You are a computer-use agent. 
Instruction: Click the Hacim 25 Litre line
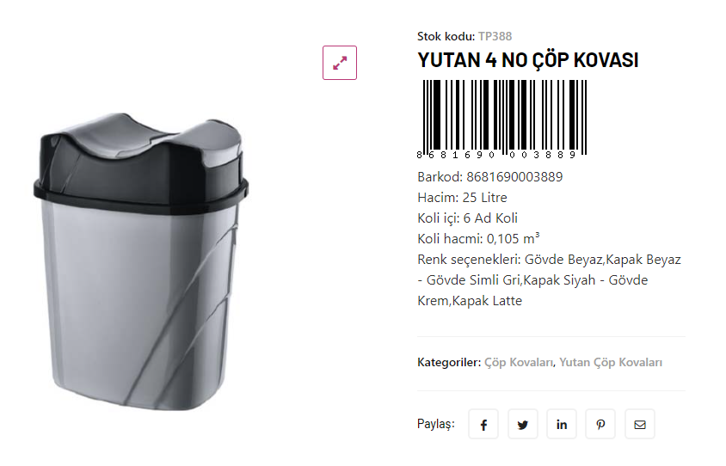pyautogui.click(x=462, y=198)
